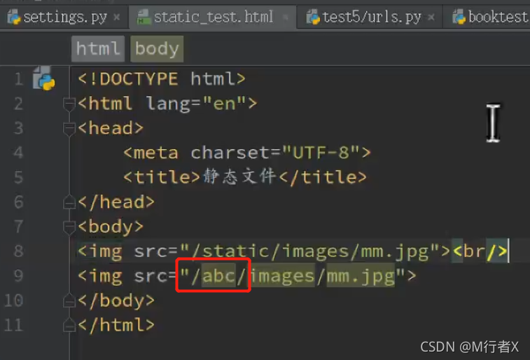
Task: Switch to the settings.py tab
Action: 64,18
